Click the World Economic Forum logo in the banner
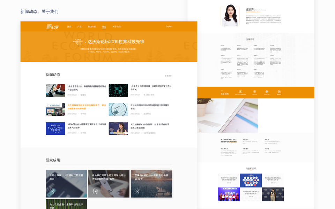335x209 pixels. (78, 41)
